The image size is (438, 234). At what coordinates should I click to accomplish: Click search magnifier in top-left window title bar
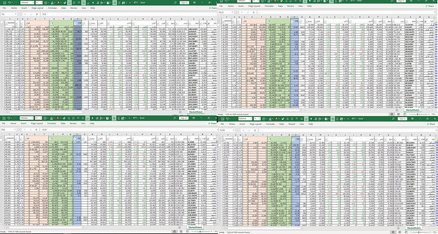[x=175, y=3]
